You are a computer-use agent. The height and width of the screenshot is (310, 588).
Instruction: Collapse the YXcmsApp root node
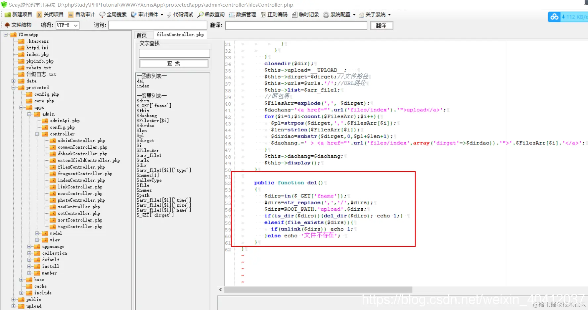point(6,34)
